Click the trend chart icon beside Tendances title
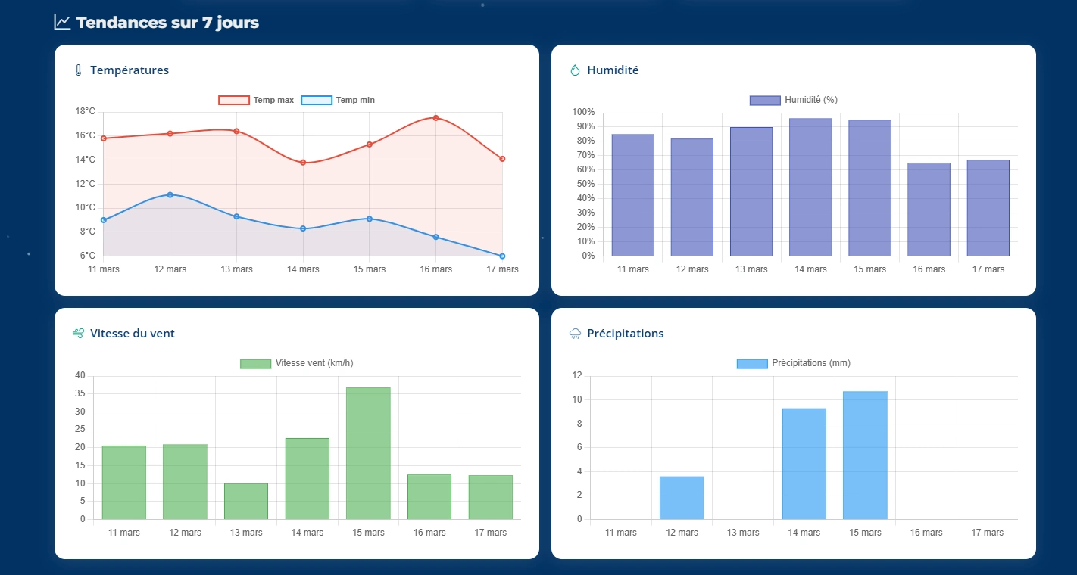The height and width of the screenshot is (575, 1077). coord(62,22)
